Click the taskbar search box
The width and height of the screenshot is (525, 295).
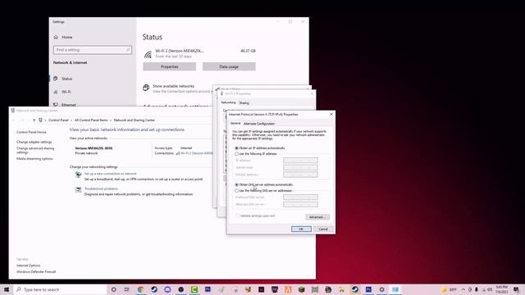(60, 289)
